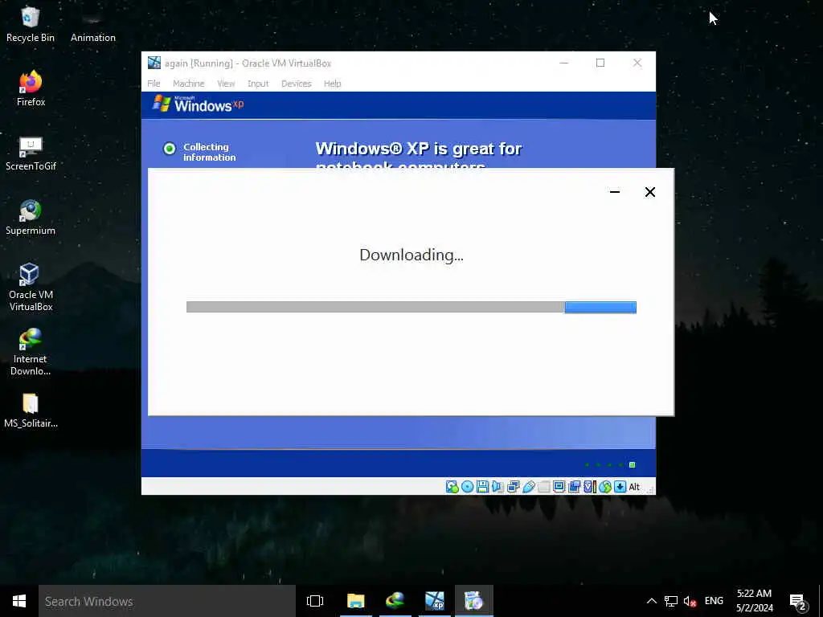823x617 pixels.
Task: Open the Recycle Bin desktop icon
Action: (x=30, y=25)
